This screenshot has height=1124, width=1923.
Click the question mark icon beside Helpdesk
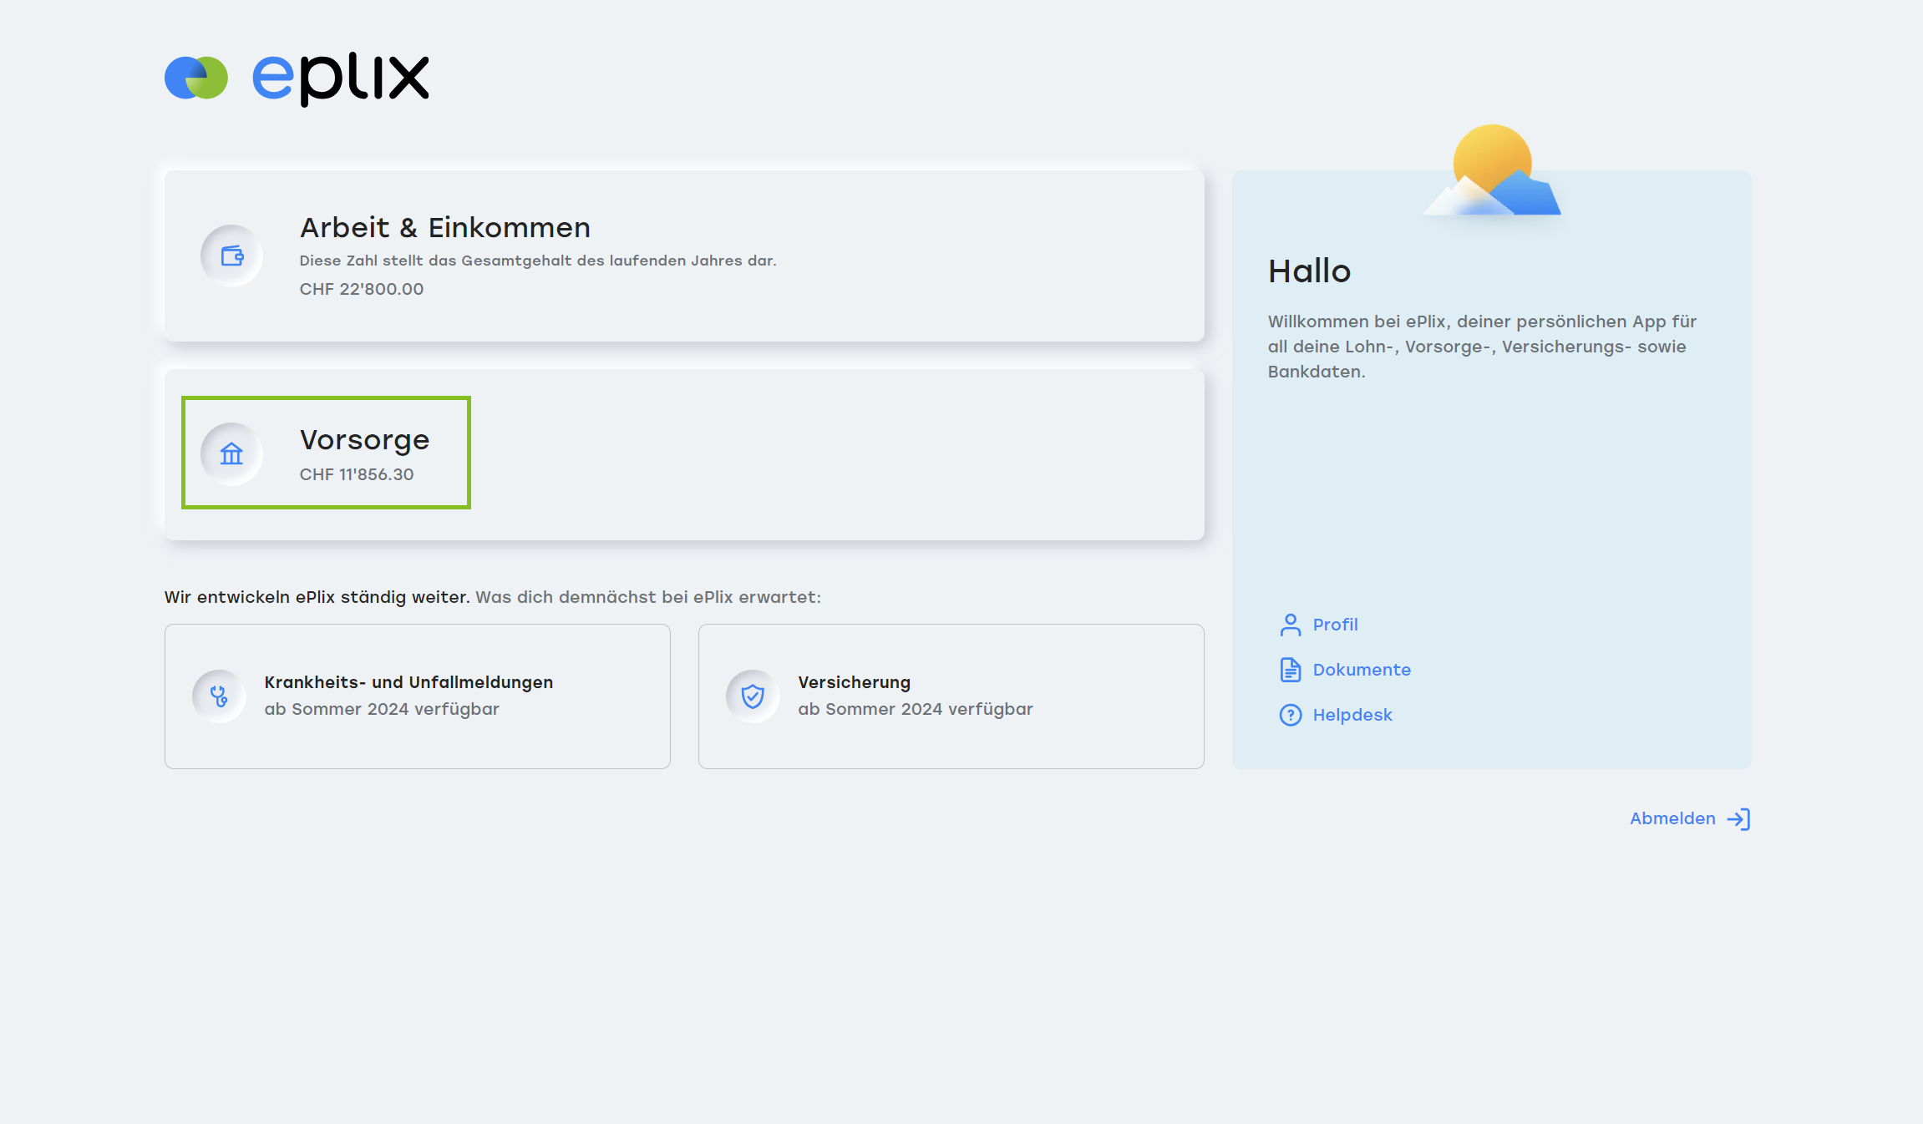pyautogui.click(x=1290, y=715)
